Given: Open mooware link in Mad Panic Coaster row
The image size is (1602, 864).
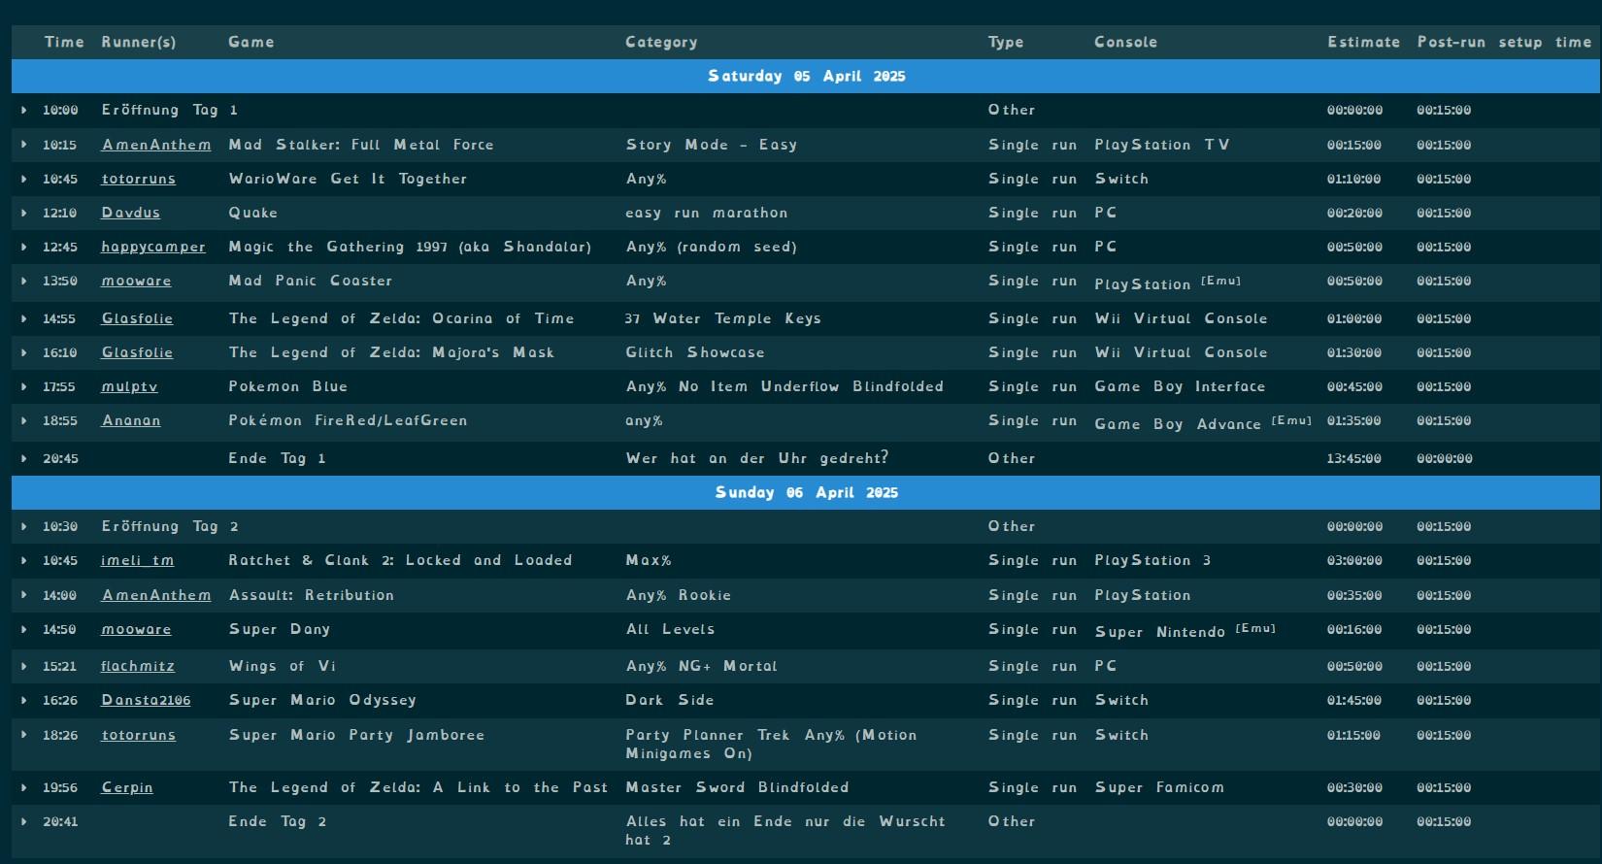Looking at the screenshot, I should 136,281.
